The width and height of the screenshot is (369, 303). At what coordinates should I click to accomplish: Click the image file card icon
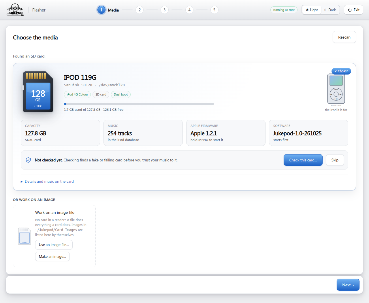[25, 236]
